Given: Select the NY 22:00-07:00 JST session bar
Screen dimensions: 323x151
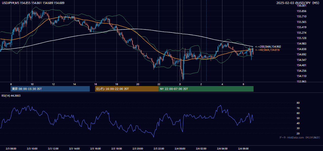Looking at the screenshot, I should pyautogui.click(x=206, y=89).
